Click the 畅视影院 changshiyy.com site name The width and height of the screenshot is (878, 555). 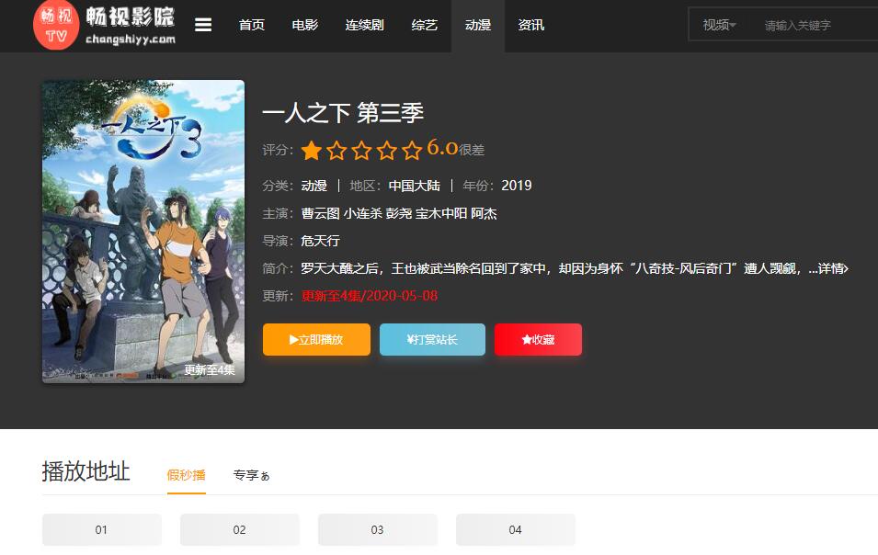click(131, 26)
